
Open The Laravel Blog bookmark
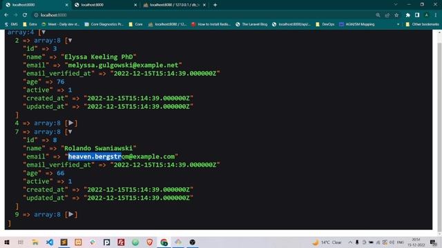pos(251,25)
